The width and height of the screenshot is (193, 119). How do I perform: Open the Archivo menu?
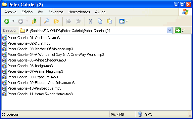(10, 12)
